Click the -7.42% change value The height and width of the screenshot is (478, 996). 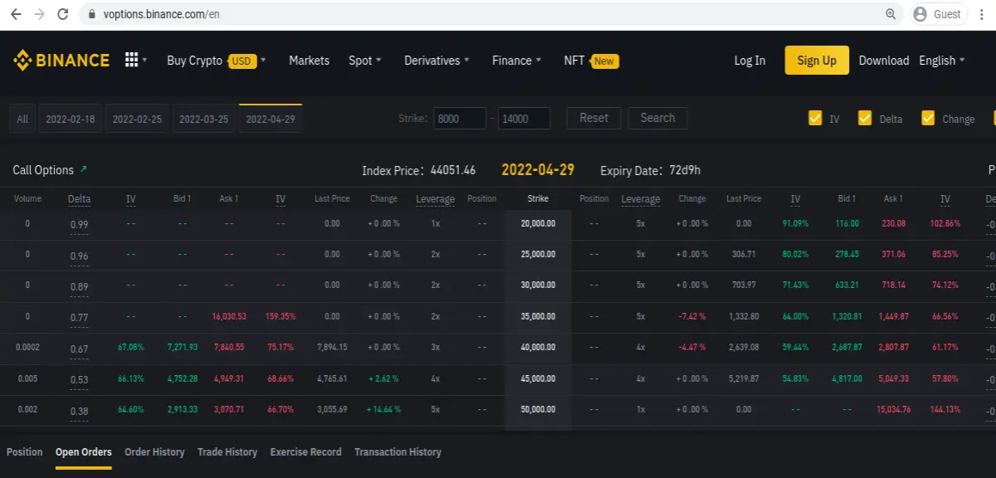coord(691,317)
